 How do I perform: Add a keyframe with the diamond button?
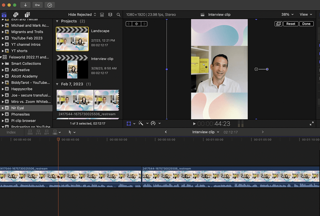136,24
